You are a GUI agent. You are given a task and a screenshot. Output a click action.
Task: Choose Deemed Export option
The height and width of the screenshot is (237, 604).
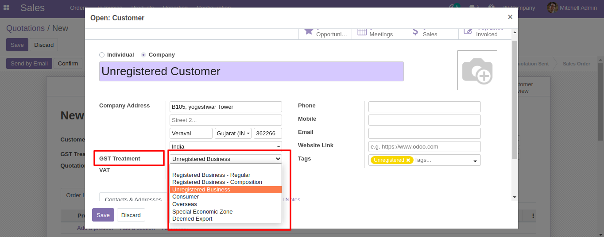(226, 219)
